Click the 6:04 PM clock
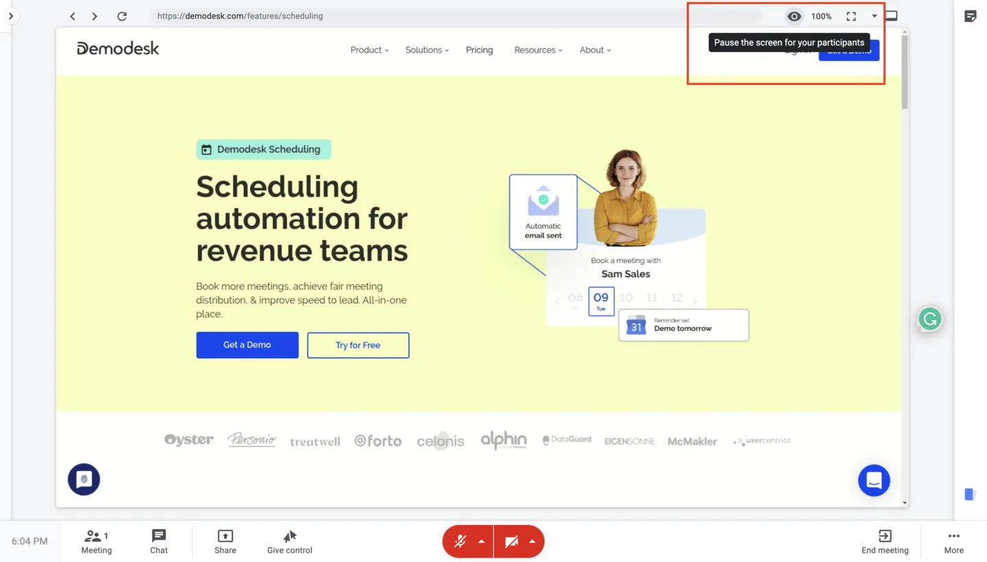Image resolution: width=987 pixels, height=562 pixels. click(x=29, y=541)
